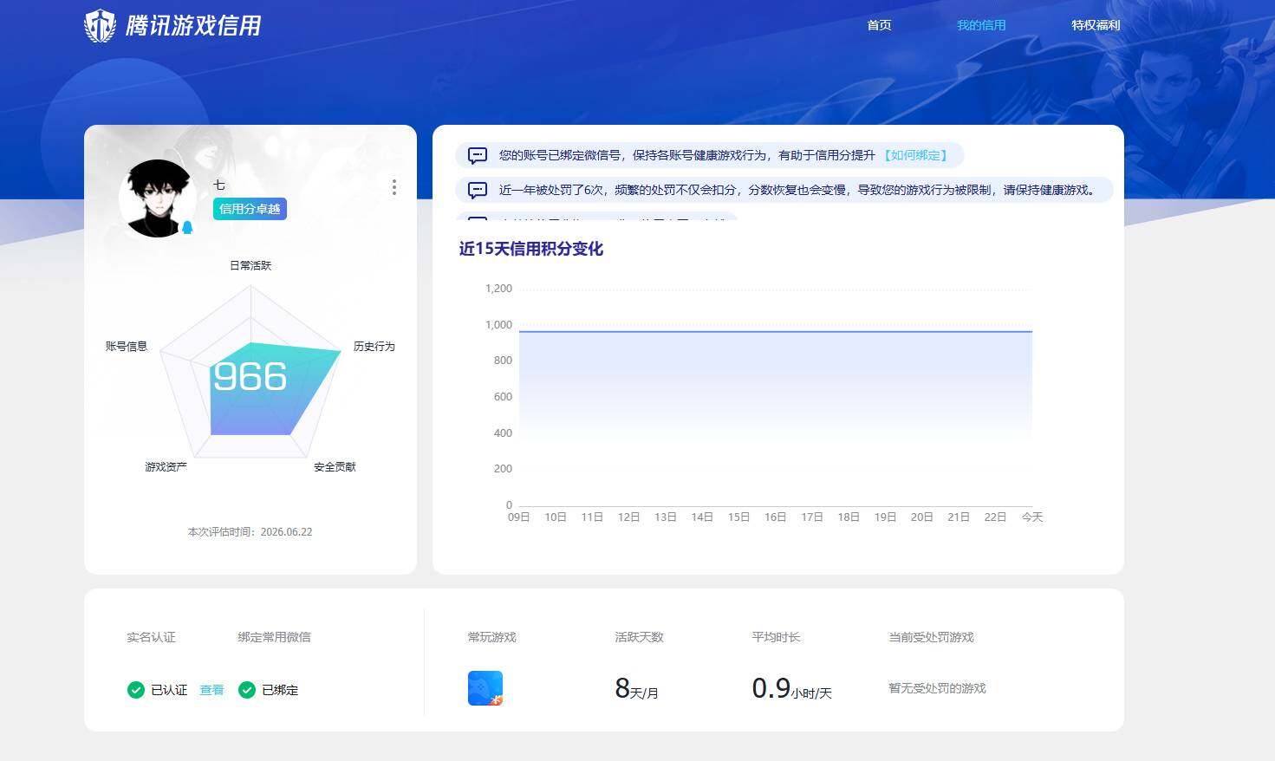Click the 日常活跃 radar label
Viewport: 1275px width, 761px height.
pyautogui.click(x=250, y=265)
